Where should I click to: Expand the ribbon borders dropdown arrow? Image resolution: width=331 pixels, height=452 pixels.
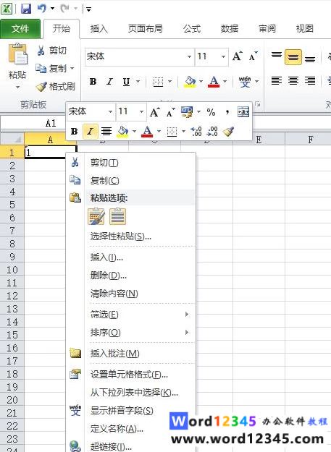click(170, 82)
